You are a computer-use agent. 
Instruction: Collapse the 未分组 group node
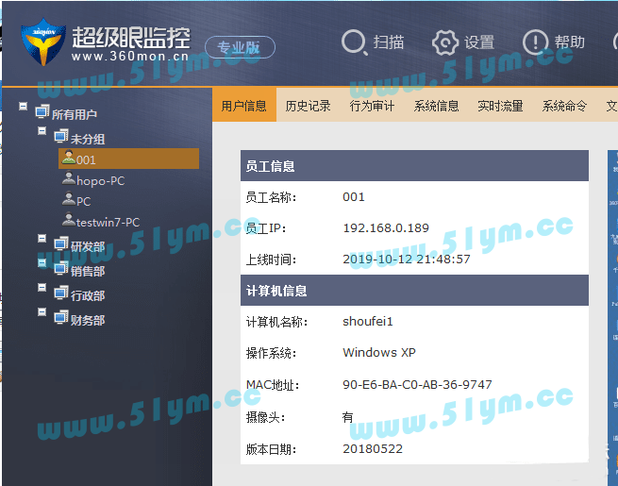(42, 130)
